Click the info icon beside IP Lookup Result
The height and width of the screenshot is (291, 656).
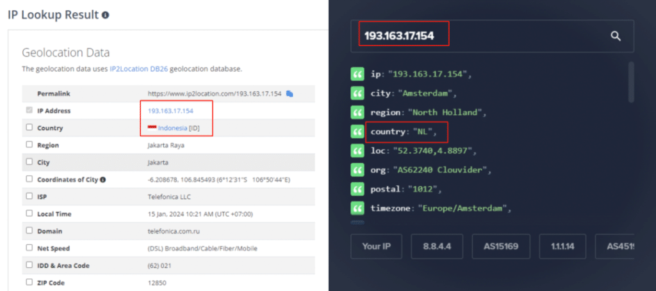pyautogui.click(x=106, y=15)
